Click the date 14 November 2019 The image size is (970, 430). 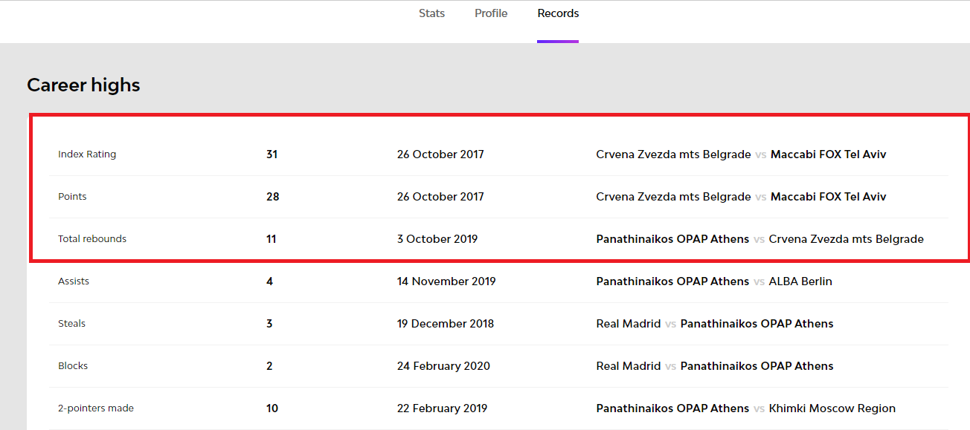click(x=446, y=281)
